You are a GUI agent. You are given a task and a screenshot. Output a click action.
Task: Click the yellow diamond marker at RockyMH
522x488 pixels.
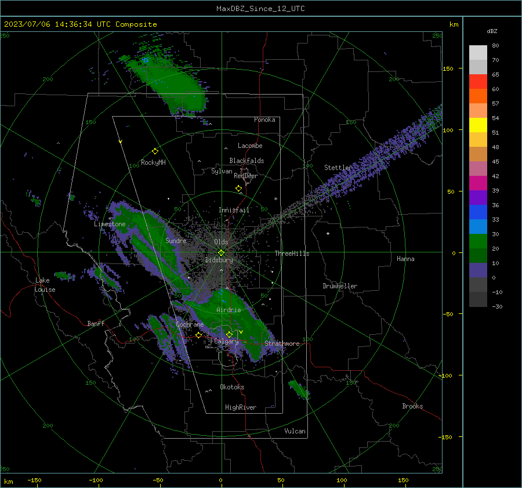[155, 151]
